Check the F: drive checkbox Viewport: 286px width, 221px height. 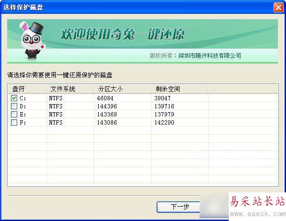click(14, 122)
